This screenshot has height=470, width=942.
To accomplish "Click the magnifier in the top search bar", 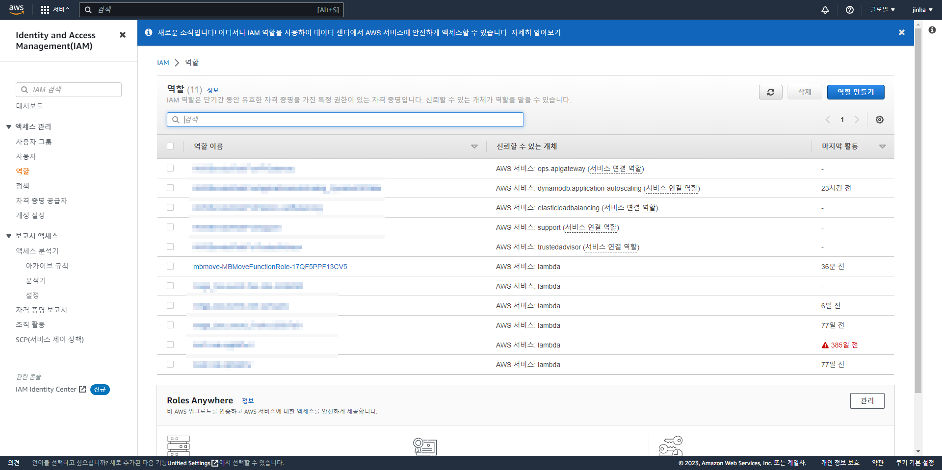I will pyautogui.click(x=88, y=10).
